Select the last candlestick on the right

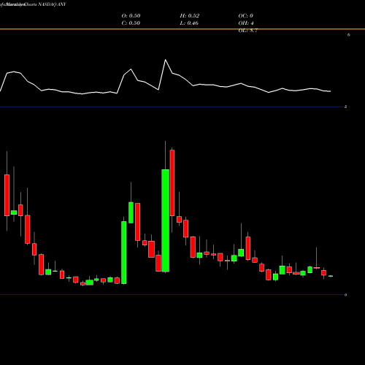tap(331, 276)
